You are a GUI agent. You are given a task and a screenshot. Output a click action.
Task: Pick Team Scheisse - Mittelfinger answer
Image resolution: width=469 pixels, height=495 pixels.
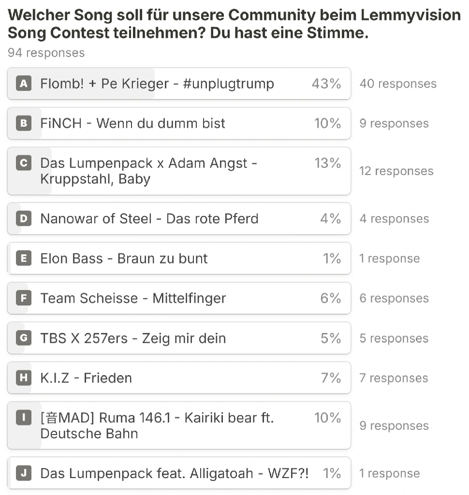(x=179, y=298)
